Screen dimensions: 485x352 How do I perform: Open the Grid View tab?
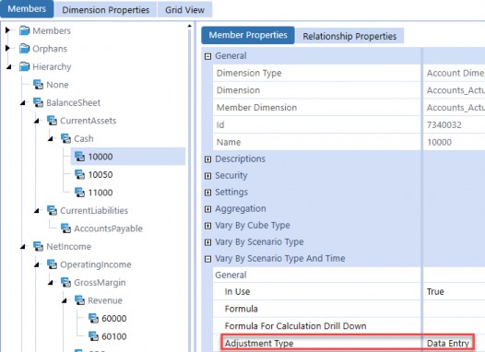(184, 10)
